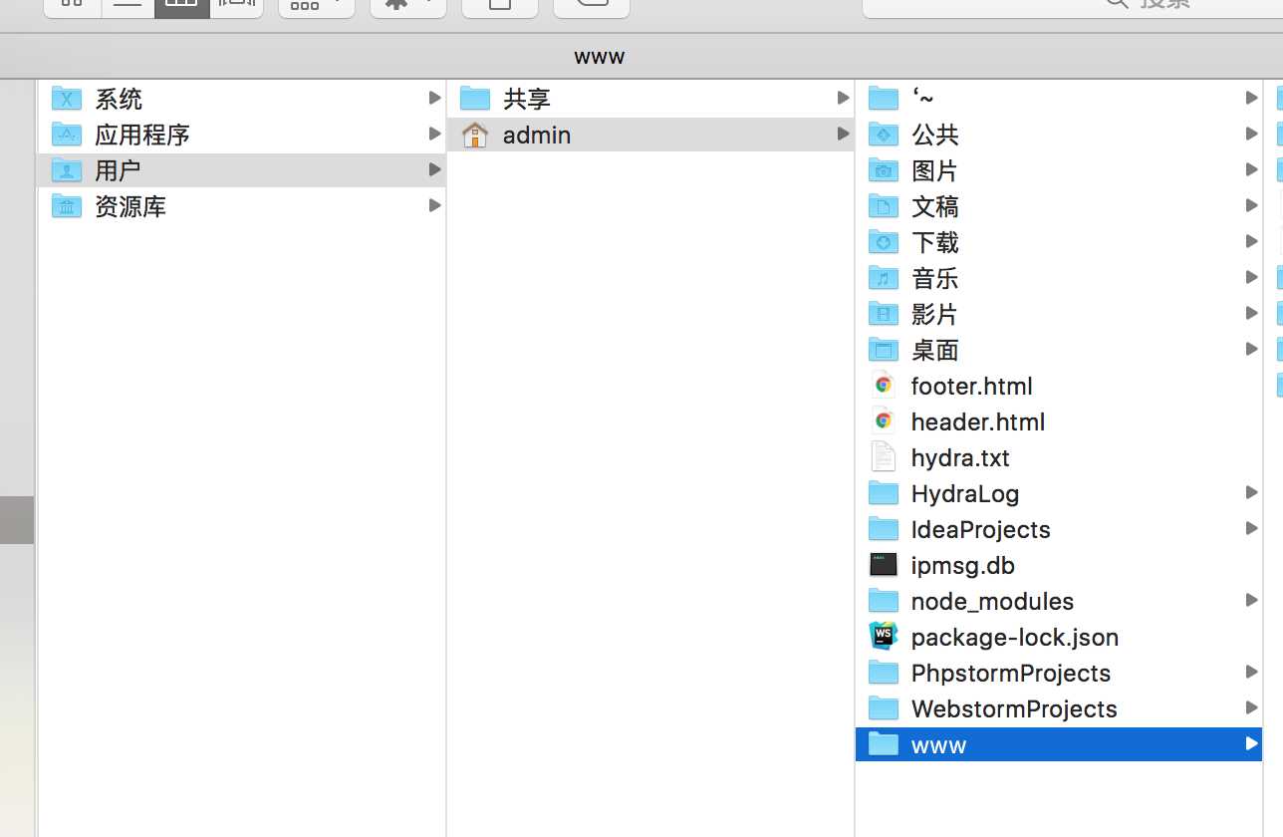Click the 用户 folder icon
Image resolution: width=1283 pixels, height=837 pixels.
pos(67,169)
